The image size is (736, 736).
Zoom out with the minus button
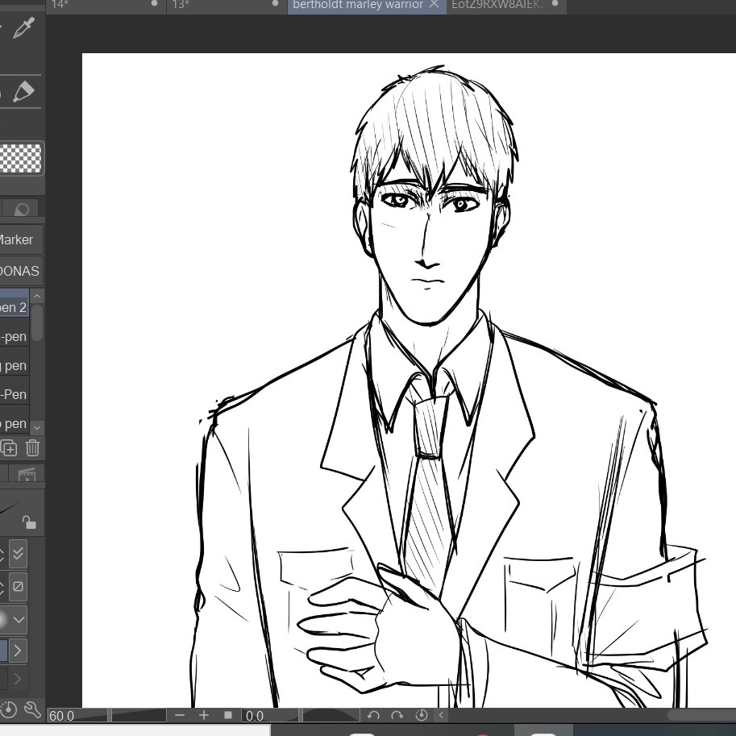(179, 715)
